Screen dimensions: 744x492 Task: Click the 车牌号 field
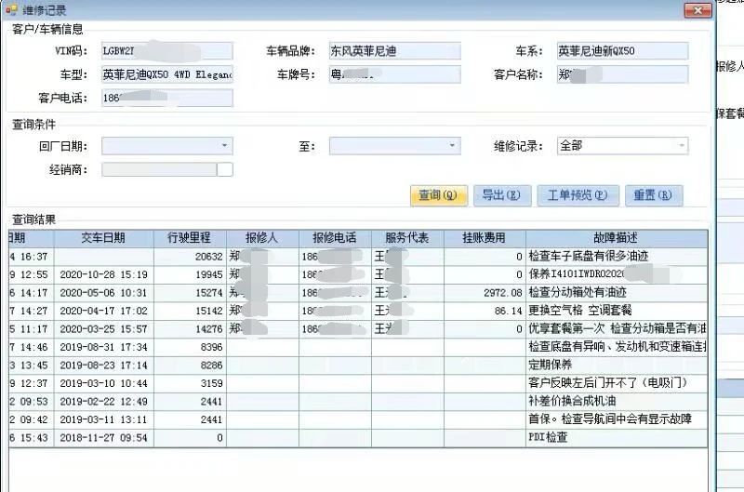(394, 74)
